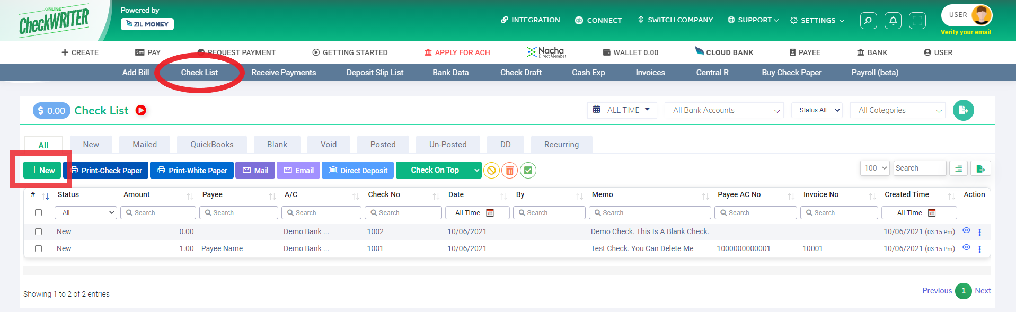Click the red trash delete icon

point(509,171)
